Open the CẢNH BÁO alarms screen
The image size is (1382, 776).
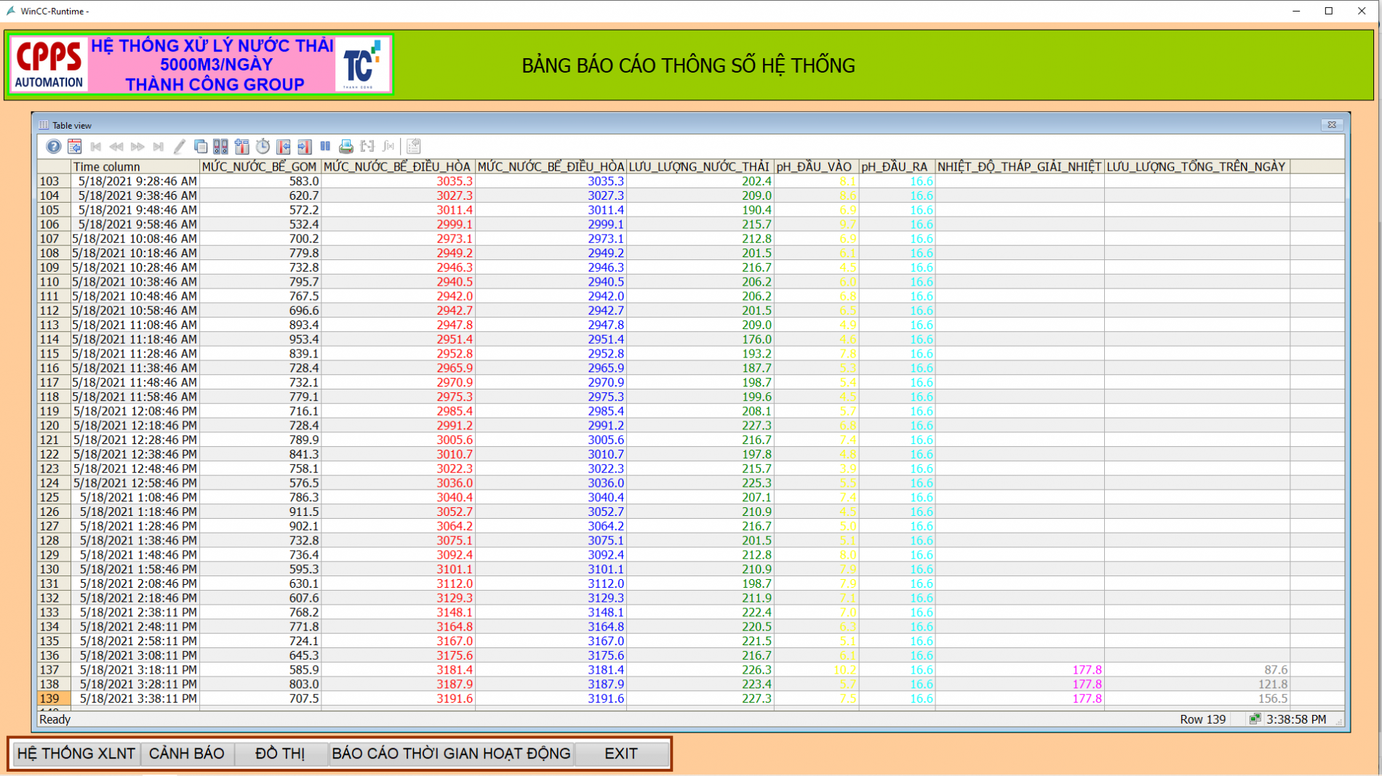click(187, 753)
